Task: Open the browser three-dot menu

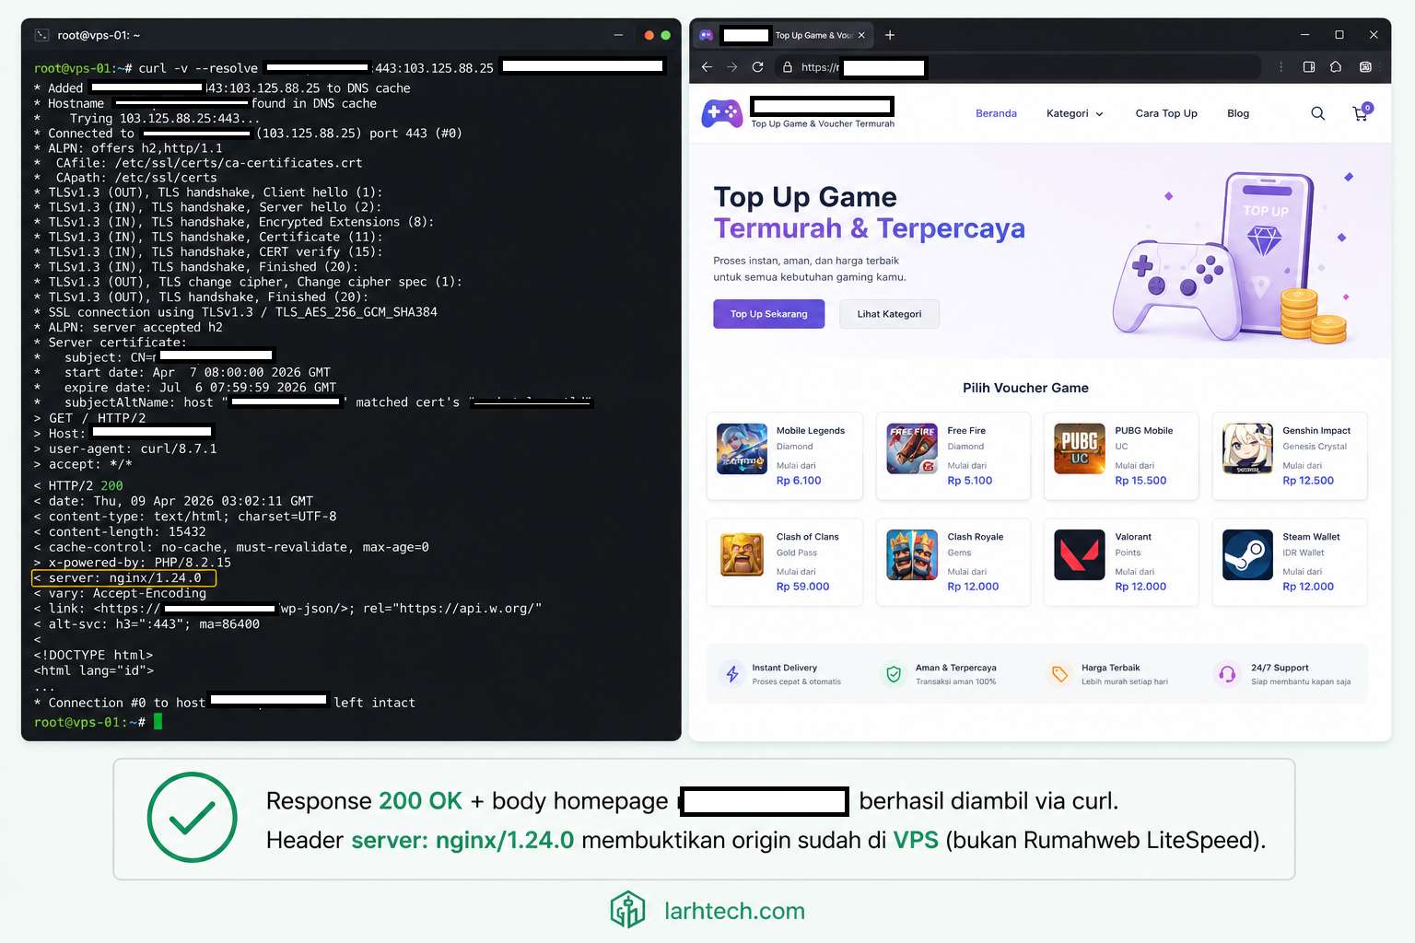Action: pyautogui.click(x=1281, y=67)
